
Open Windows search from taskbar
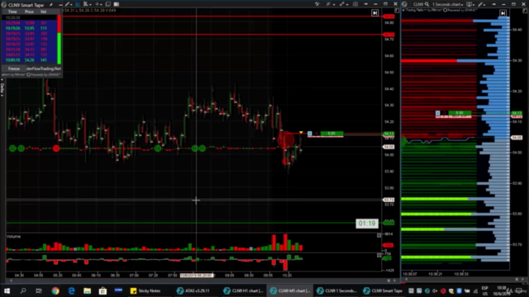click(22, 290)
